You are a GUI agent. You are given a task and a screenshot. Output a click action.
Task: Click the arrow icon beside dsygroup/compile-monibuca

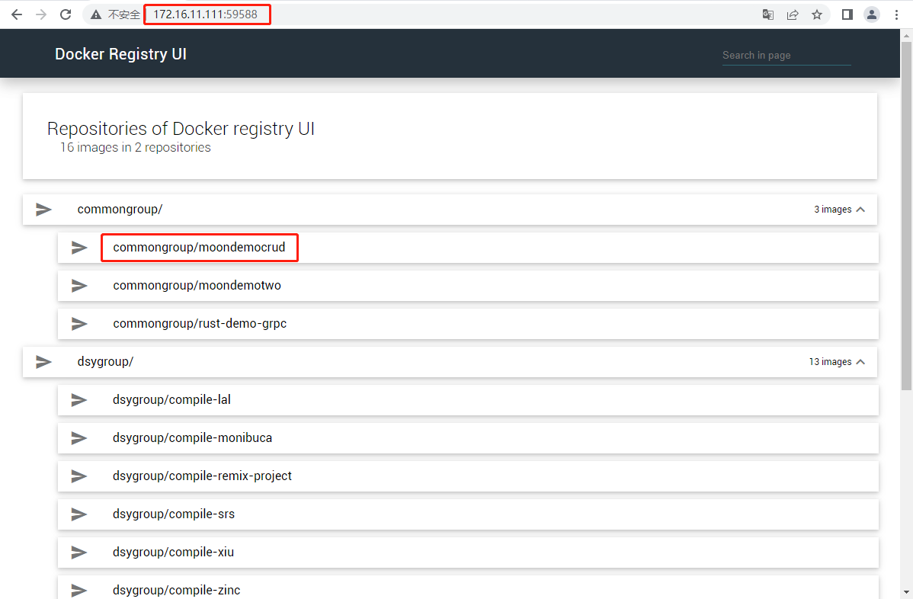point(79,437)
